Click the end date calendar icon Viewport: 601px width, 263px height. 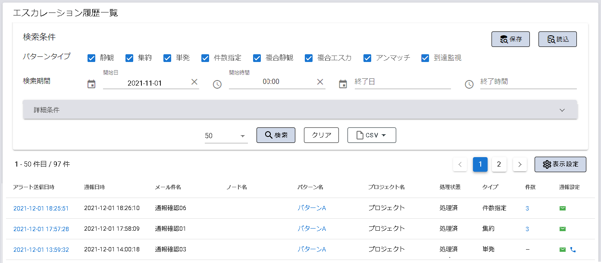point(343,84)
